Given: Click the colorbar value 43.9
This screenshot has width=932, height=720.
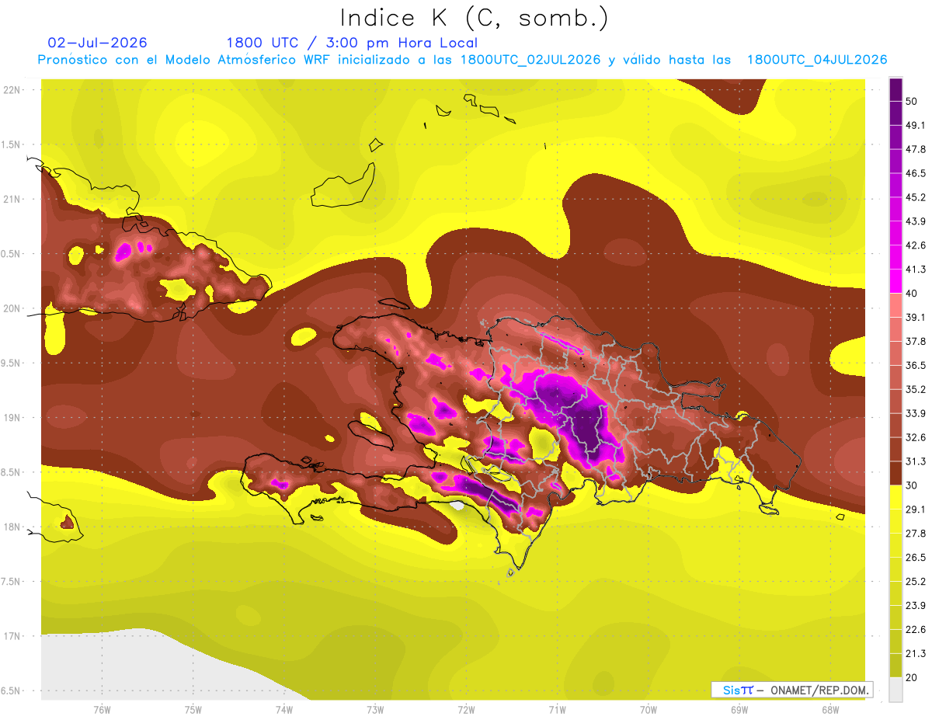Looking at the screenshot, I should pyautogui.click(x=916, y=221).
